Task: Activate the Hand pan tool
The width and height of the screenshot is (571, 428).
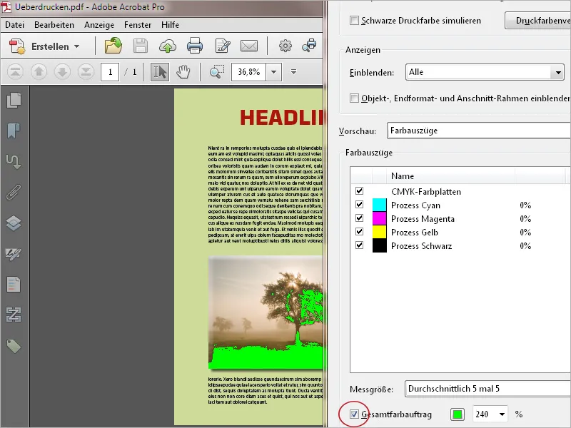Action: (183, 72)
